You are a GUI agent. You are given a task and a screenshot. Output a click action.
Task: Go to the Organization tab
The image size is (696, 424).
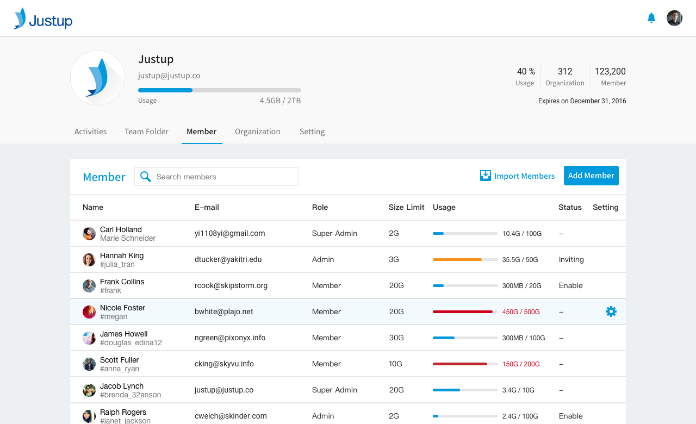[257, 132]
